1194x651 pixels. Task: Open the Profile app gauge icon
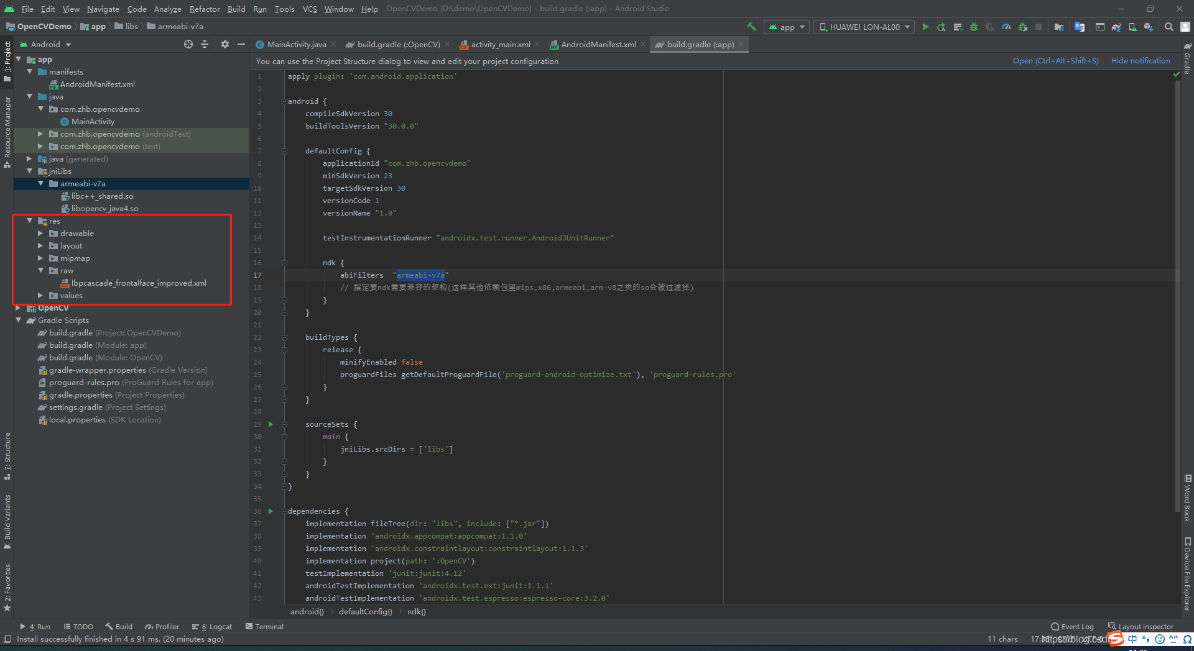click(1006, 27)
